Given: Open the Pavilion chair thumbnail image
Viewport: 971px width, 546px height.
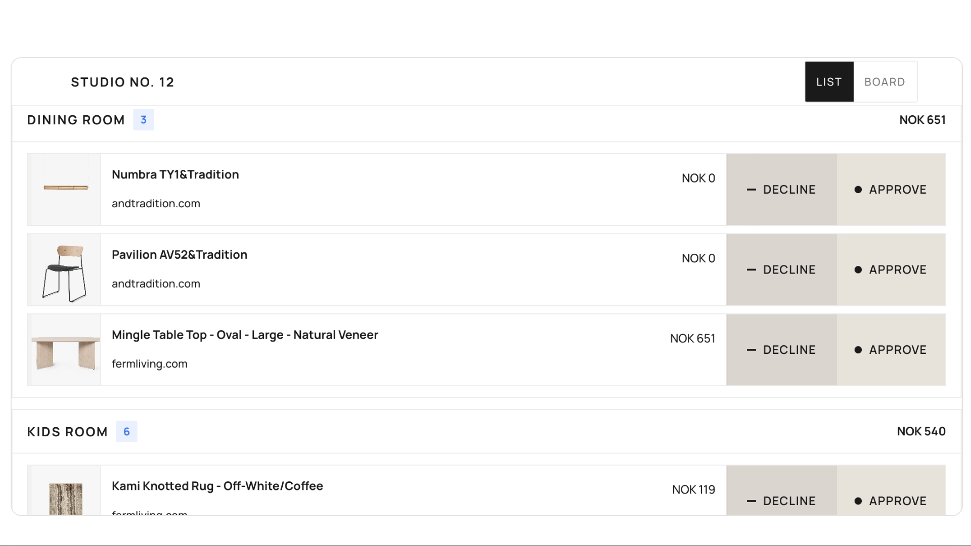Looking at the screenshot, I should tap(66, 269).
